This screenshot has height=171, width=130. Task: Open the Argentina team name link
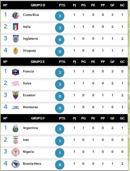30,128
